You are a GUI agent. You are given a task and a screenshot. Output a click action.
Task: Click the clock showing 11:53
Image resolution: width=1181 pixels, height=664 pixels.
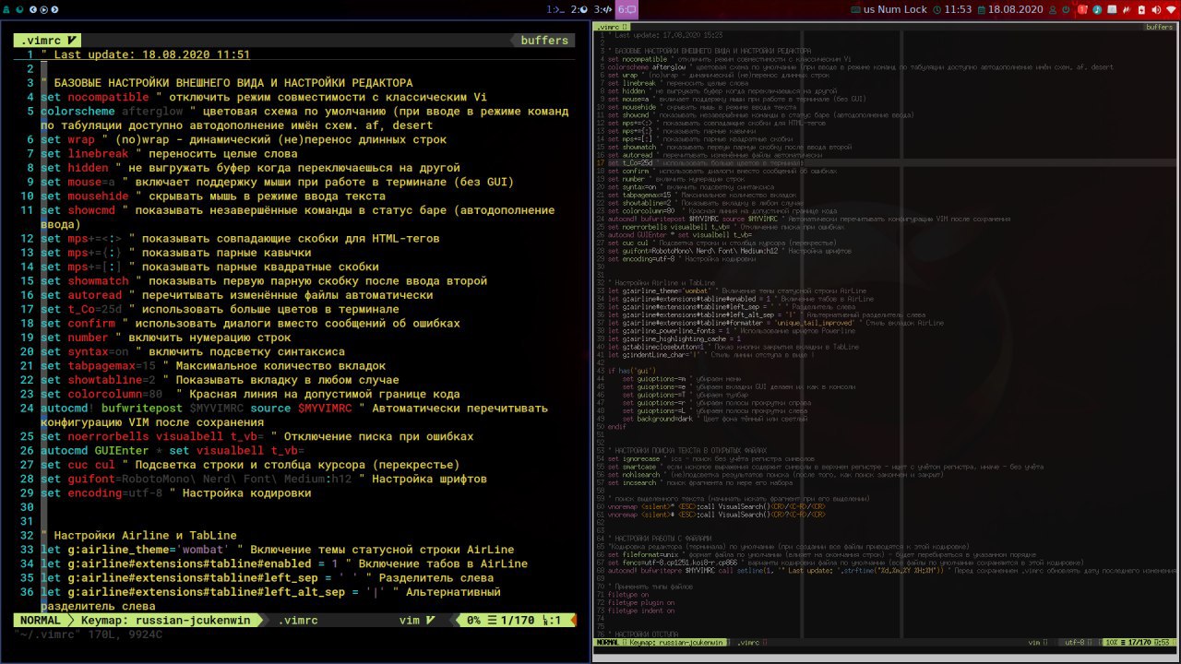[x=958, y=9]
